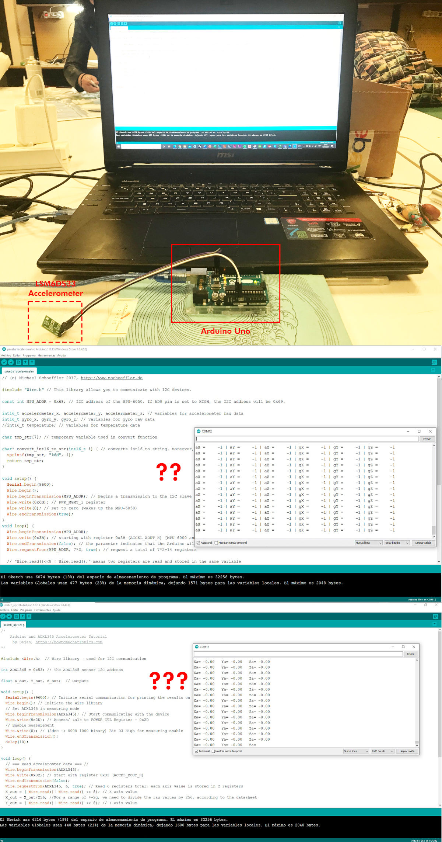Viewport: 442px width, 842px height.
Task: Click 'El Sketch usa 6216 bytes' console line
Action: [x=114, y=820]
